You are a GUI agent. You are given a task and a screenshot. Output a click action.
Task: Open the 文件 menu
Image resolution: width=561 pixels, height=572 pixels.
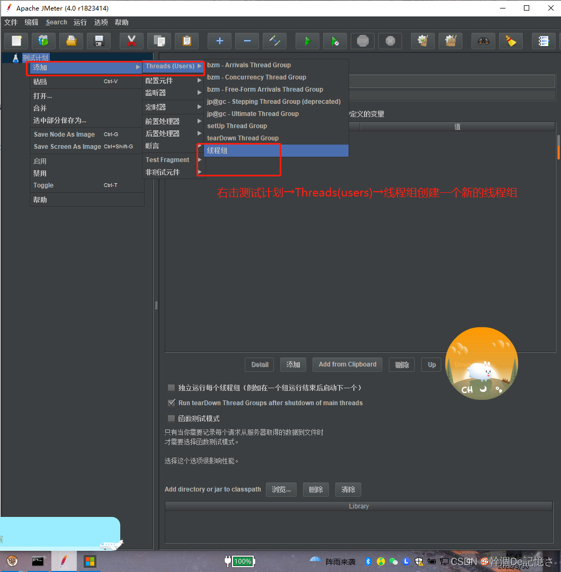[x=11, y=22]
